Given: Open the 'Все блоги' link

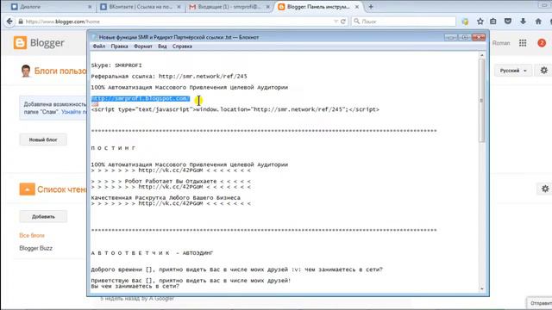Looking at the screenshot, I should click(x=32, y=235).
